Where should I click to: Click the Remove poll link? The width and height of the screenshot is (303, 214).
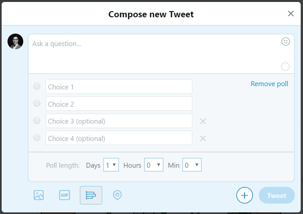pos(269,84)
